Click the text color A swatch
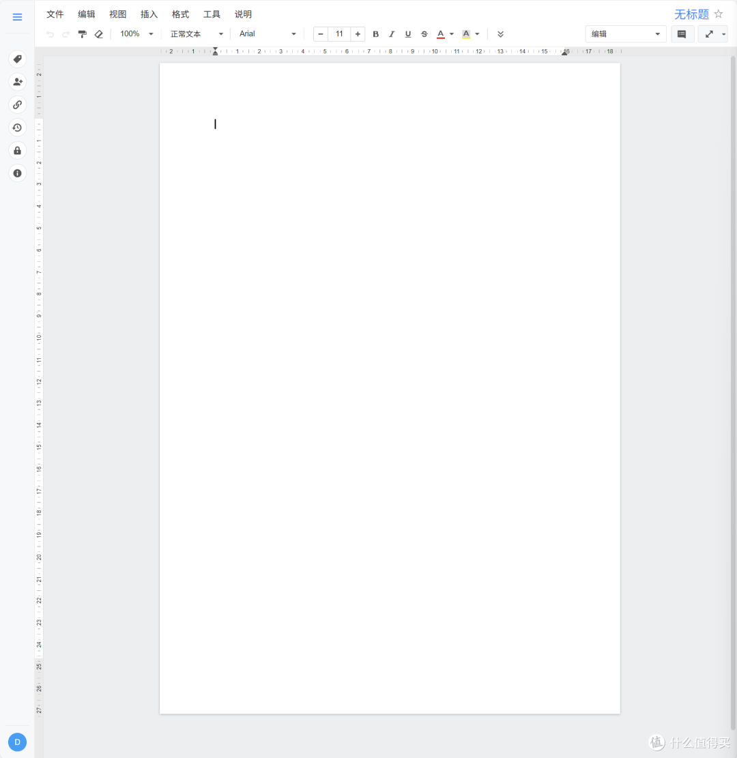The height and width of the screenshot is (758, 737). 441,34
